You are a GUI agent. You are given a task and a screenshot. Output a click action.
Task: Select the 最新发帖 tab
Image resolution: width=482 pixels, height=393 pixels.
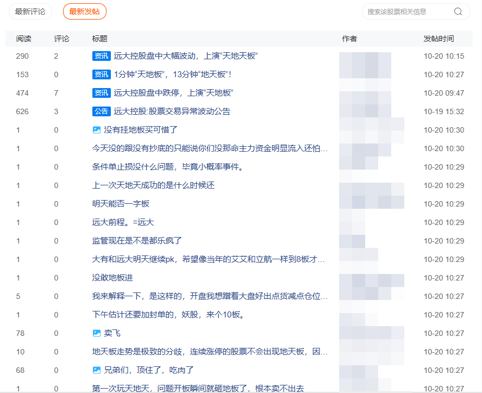(84, 11)
